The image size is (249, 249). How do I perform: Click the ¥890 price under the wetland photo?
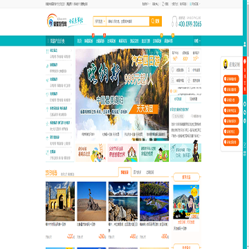pos(165,237)
